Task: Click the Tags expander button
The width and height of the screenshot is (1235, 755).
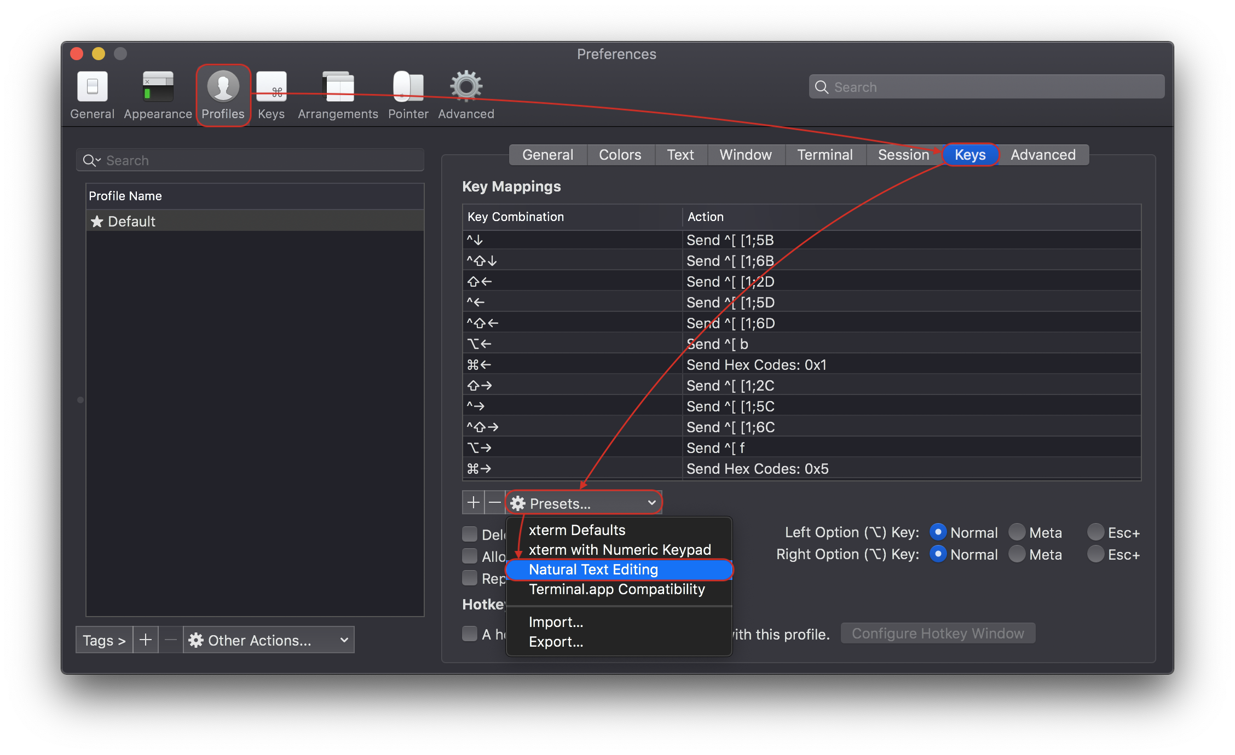Action: (x=104, y=640)
